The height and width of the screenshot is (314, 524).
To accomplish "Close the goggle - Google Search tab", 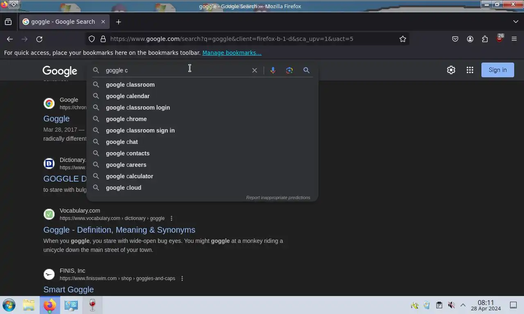I will click(x=103, y=22).
